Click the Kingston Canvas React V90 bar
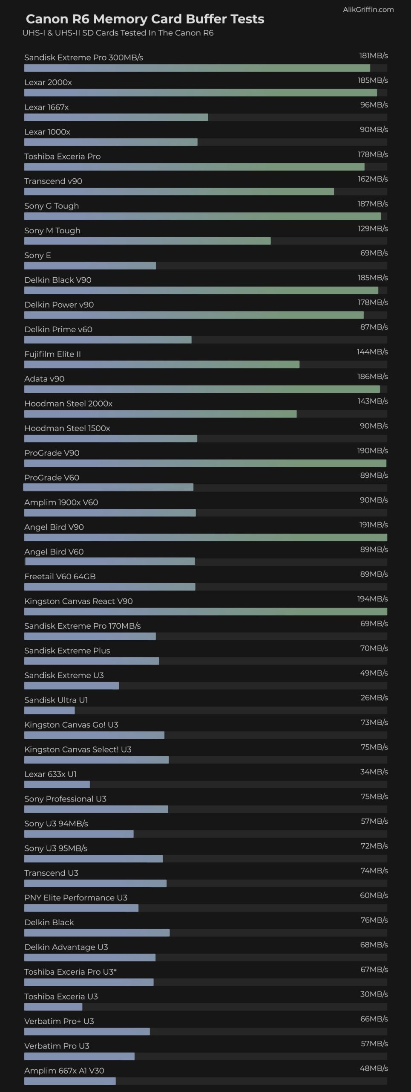 pos(205,612)
